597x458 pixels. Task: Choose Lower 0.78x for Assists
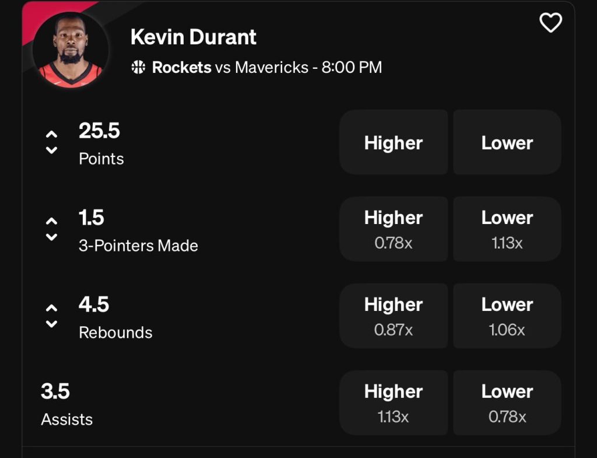coord(507,403)
